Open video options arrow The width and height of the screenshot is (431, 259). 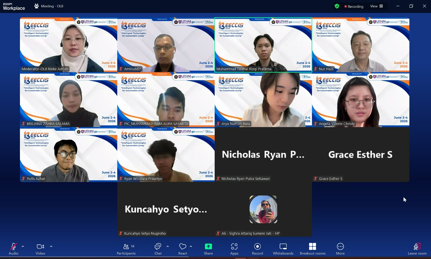(51, 246)
